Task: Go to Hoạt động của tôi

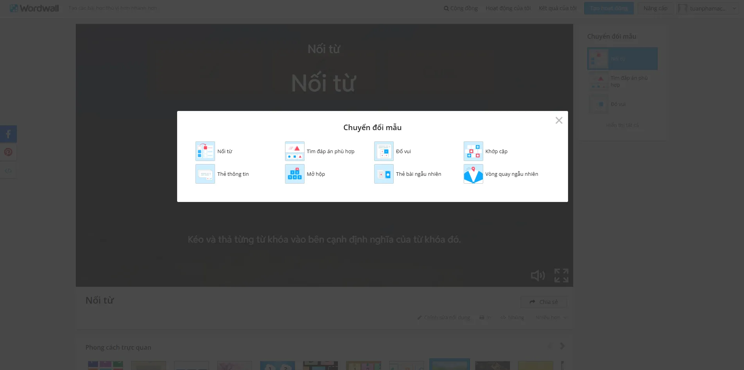Action: pyautogui.click(x=508, y=8)
